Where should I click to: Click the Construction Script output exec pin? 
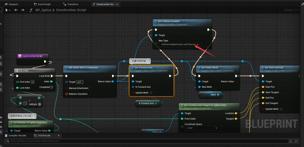45,62
